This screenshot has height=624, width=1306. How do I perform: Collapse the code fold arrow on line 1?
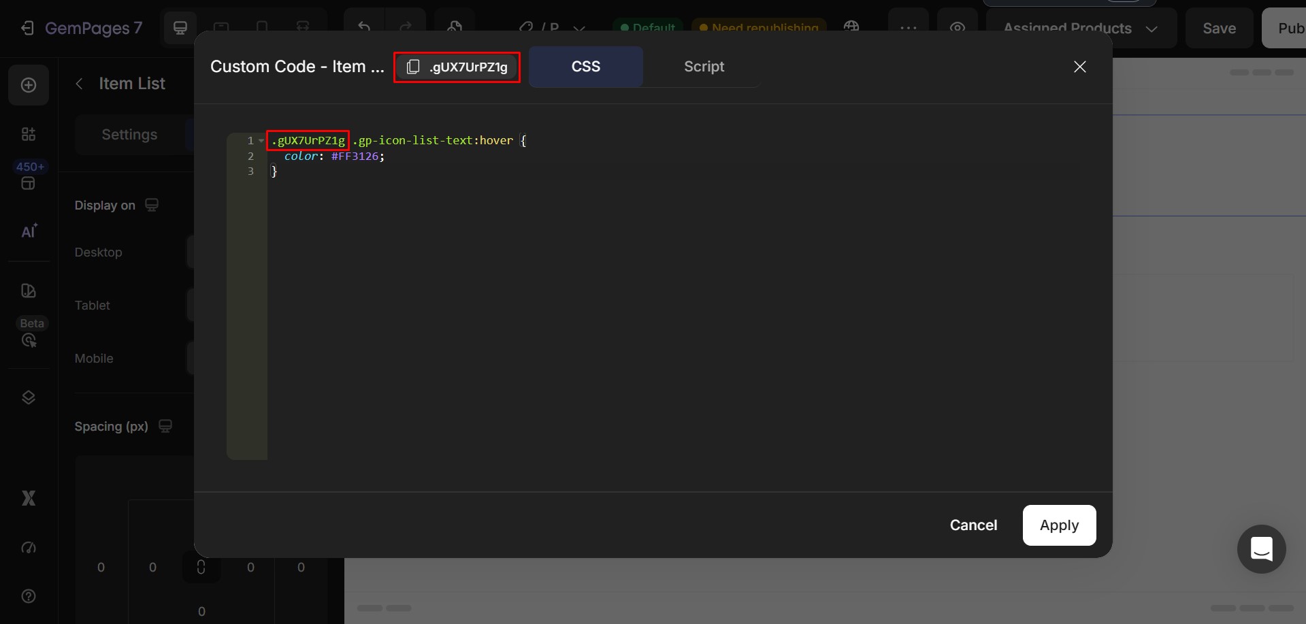tap(261, 141)
